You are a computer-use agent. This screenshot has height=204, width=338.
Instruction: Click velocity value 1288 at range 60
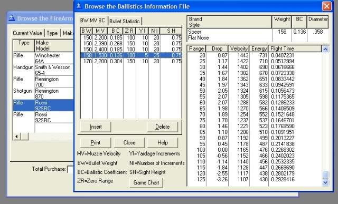click(x=243, y=103)
